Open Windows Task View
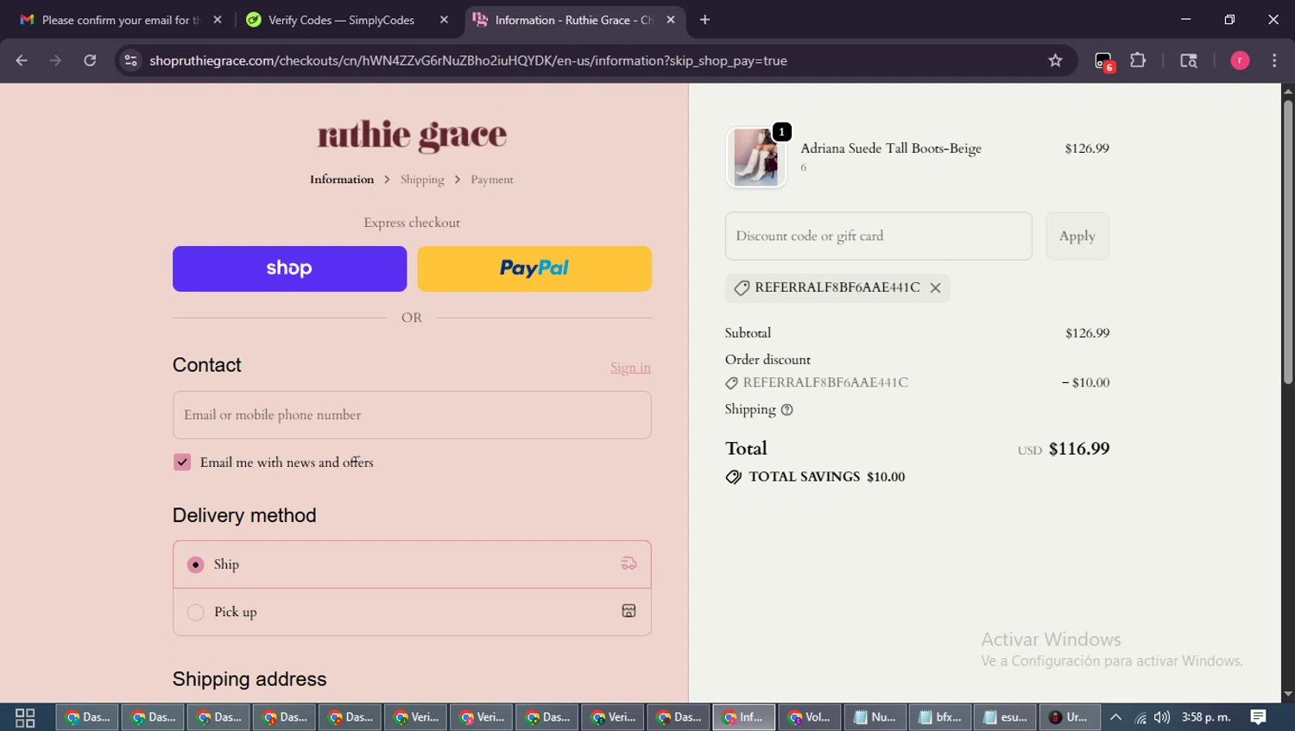The height and width of the screenshot is (731, 1295). click(25, 717)
